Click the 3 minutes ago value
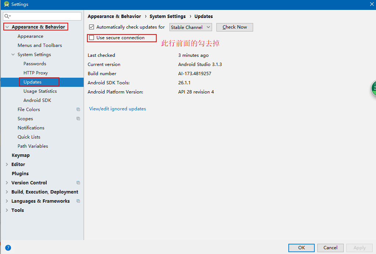 [x=193, y=55]
